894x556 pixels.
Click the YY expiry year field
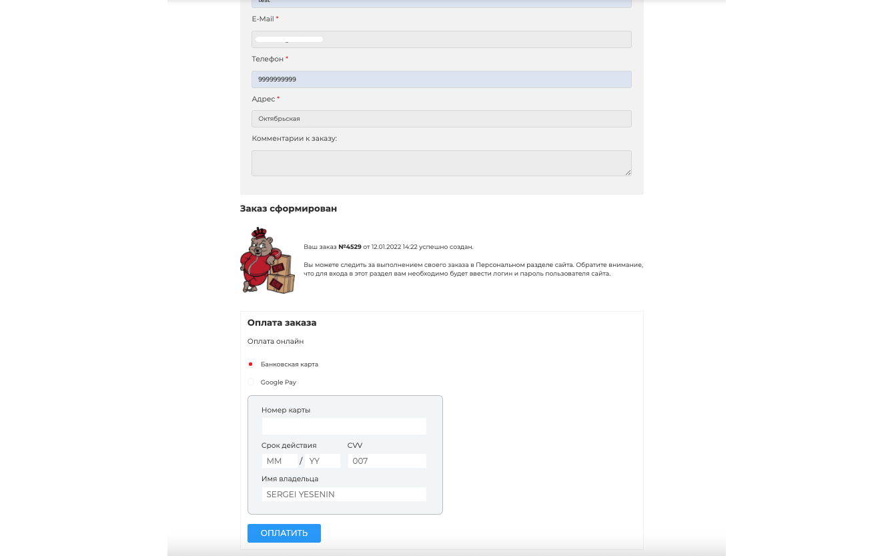[322, 461]
